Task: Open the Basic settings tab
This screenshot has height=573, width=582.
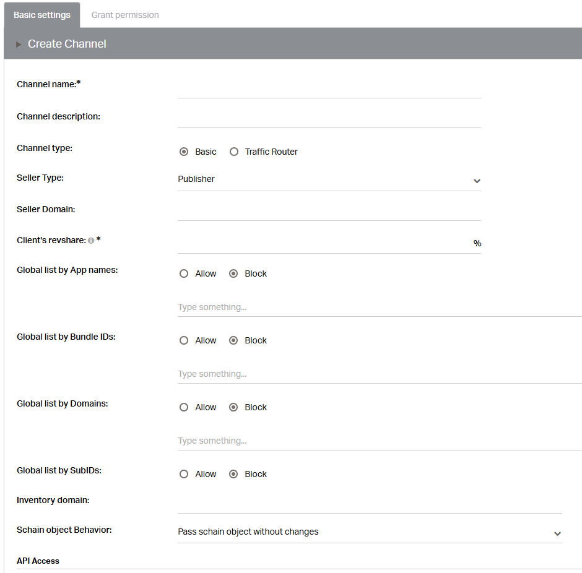Action: point(42,15)
